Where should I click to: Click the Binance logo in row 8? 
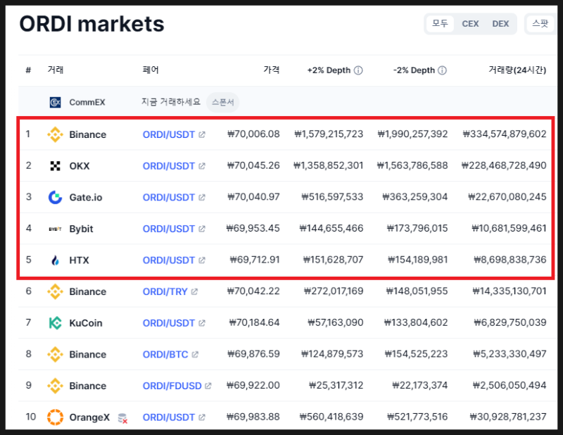55,354
